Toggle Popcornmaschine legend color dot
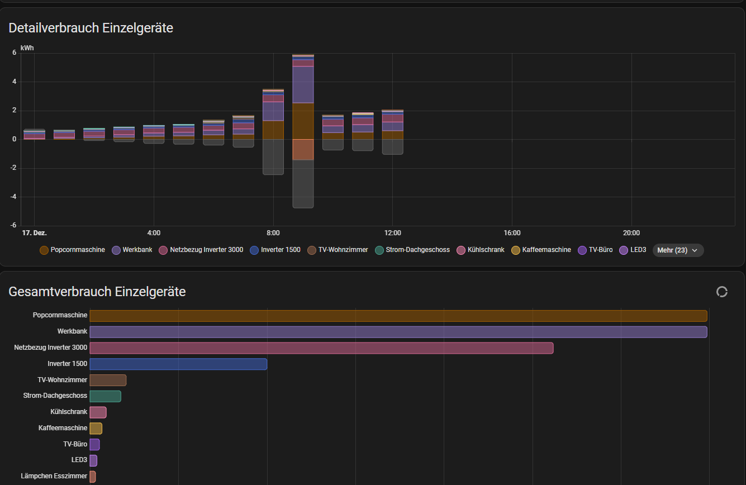Image resolution: width=746 pixels, height=485 pixels. tap(44, 250)
